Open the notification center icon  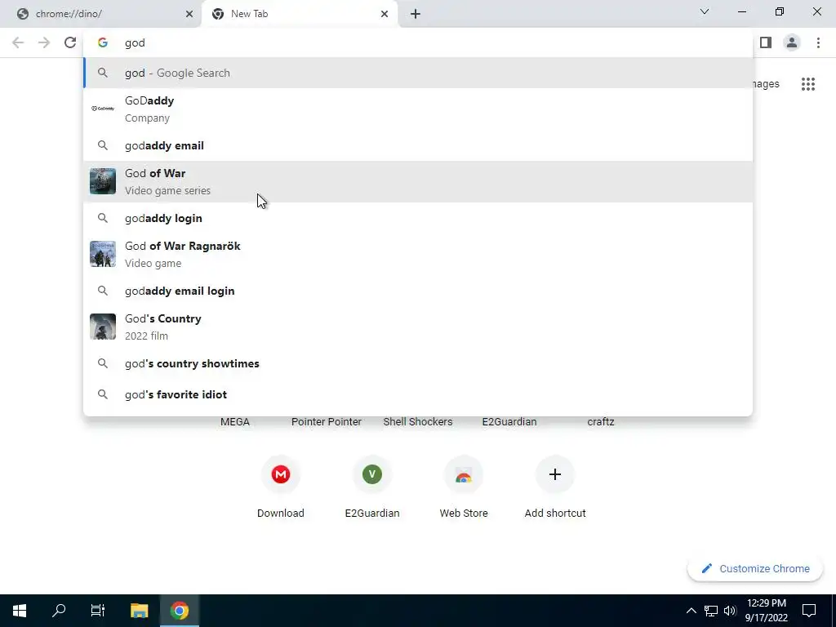pyautogui.click(x=809, y=611)
